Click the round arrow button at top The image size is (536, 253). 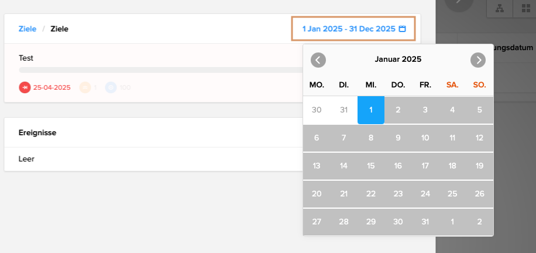coord(459,3)
